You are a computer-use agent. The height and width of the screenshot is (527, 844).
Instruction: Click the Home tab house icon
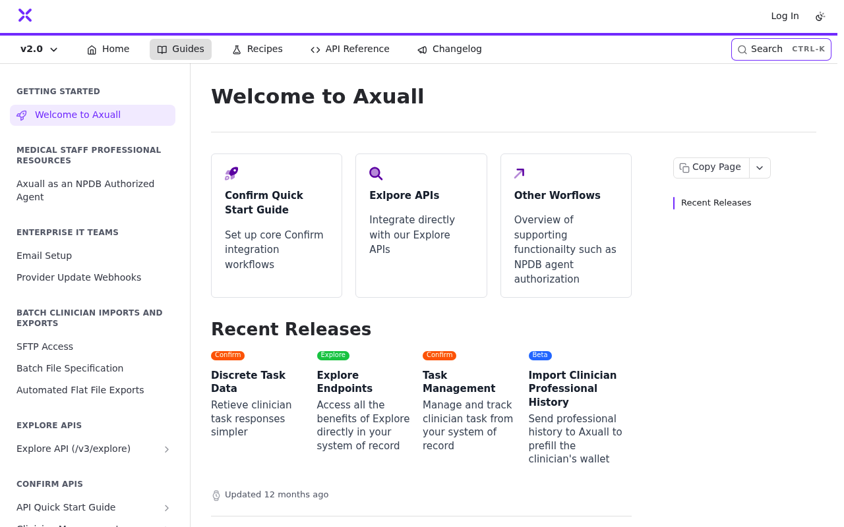point(92,49)
